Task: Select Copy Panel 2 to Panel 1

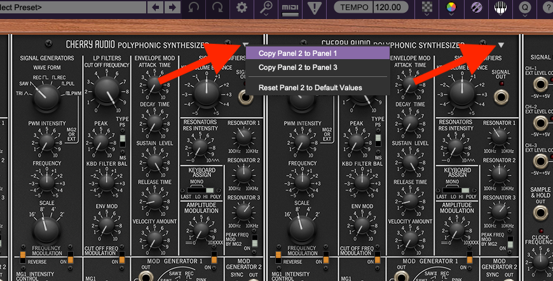Action: [318, 53]
